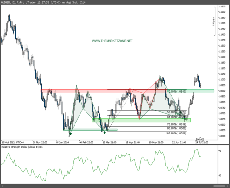Click the horizontal scrollbar thumb at bottom right
Image resolution: width=230 pixels, height=188 pixels.
coord(219,186)
